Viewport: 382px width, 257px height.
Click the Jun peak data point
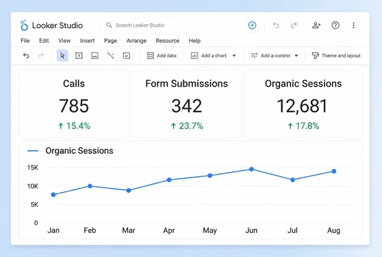pyautogui.click(x=251, y=169)
